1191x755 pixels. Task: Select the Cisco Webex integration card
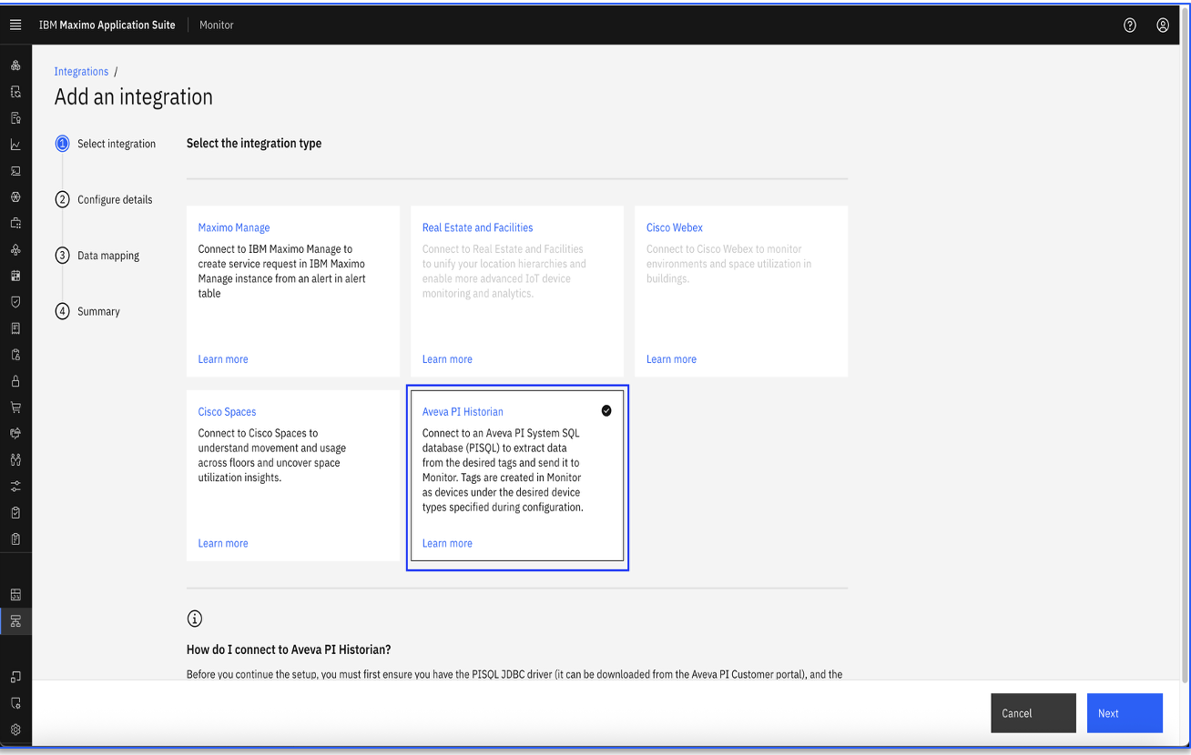pos(741,291)
